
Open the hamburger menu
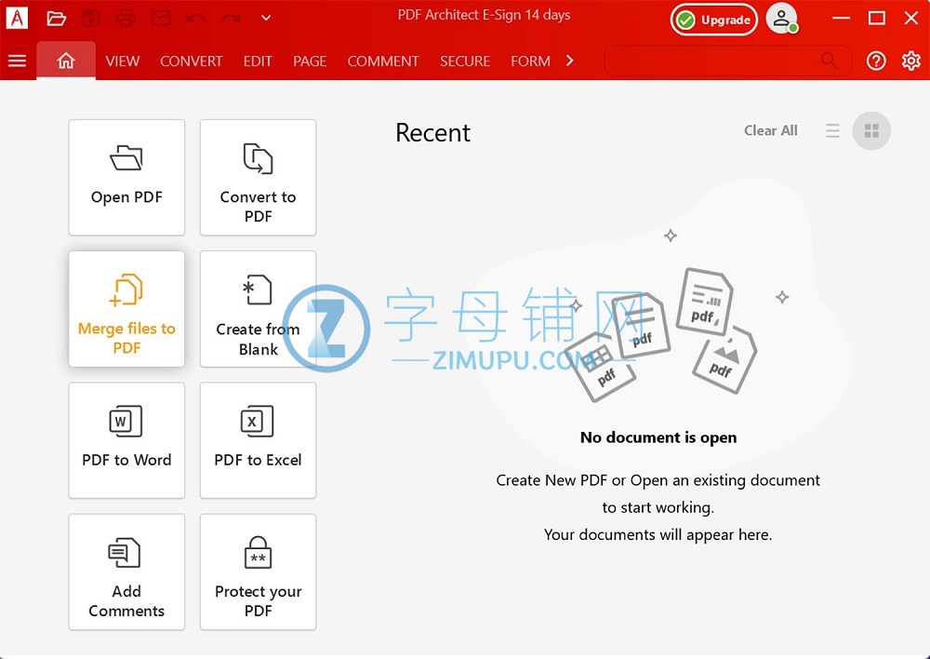[17, 61]
